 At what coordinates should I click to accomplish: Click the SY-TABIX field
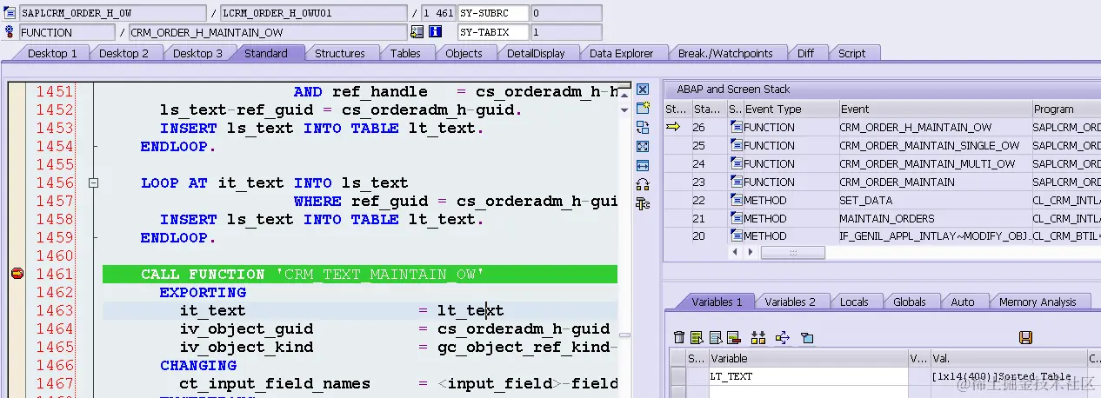493,32
